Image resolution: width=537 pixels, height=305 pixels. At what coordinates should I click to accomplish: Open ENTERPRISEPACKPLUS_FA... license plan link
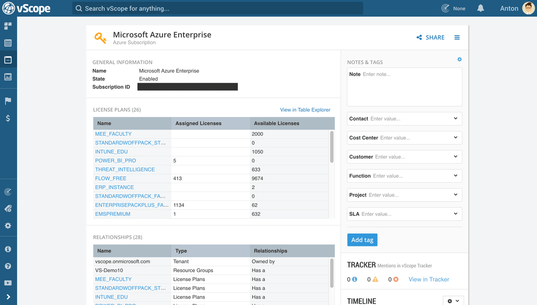[x=132, y=205]
